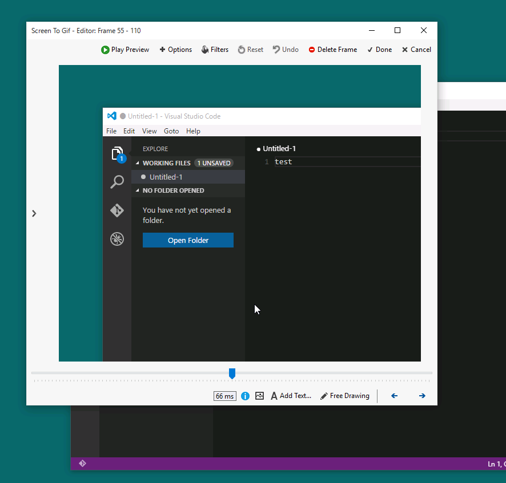The width and height of the screenshot is (506, 483).
Task: Close the Screen To Gif editor window
Action: click(x=424, y=30)
